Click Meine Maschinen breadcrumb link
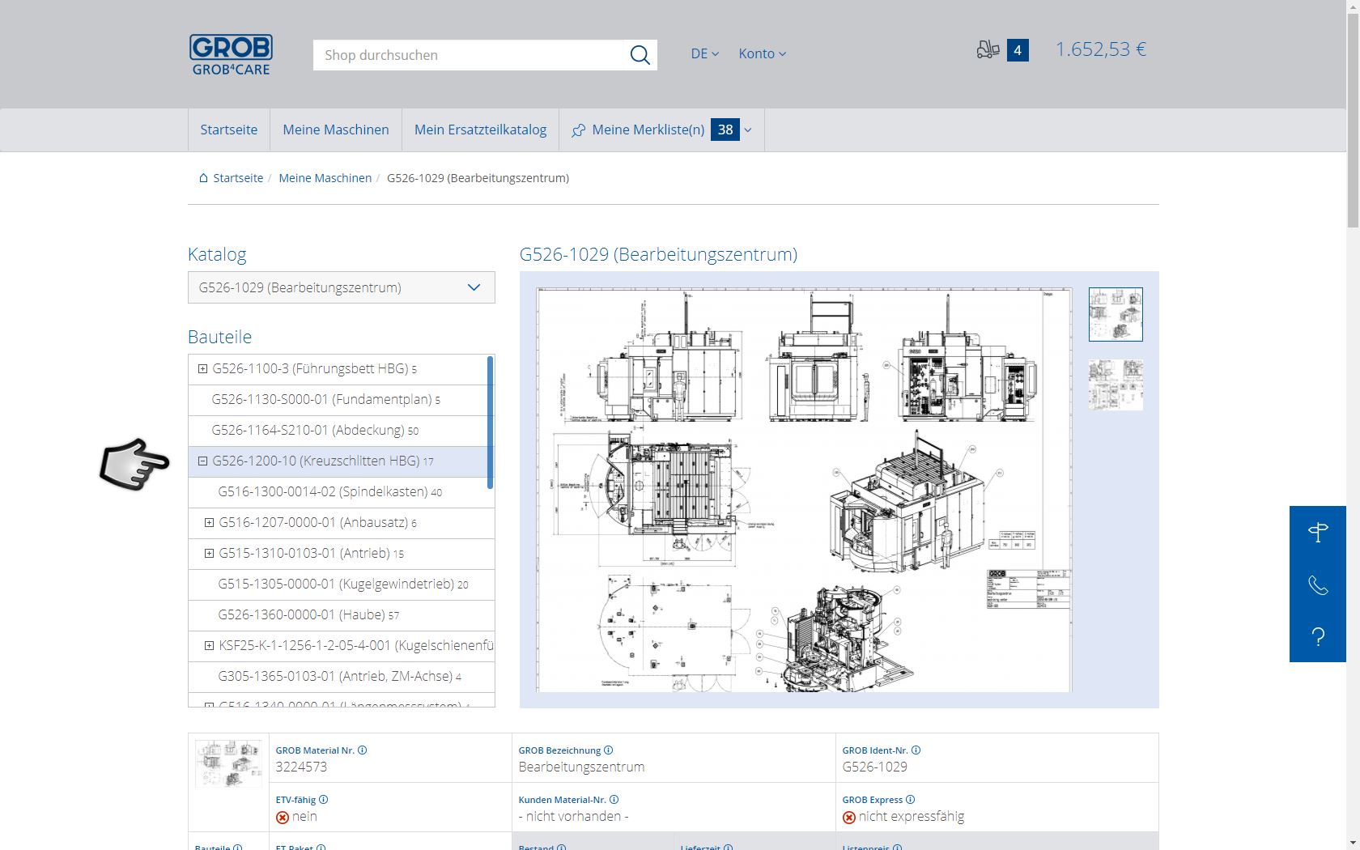The image size is (1360, 850). [325, 177]
